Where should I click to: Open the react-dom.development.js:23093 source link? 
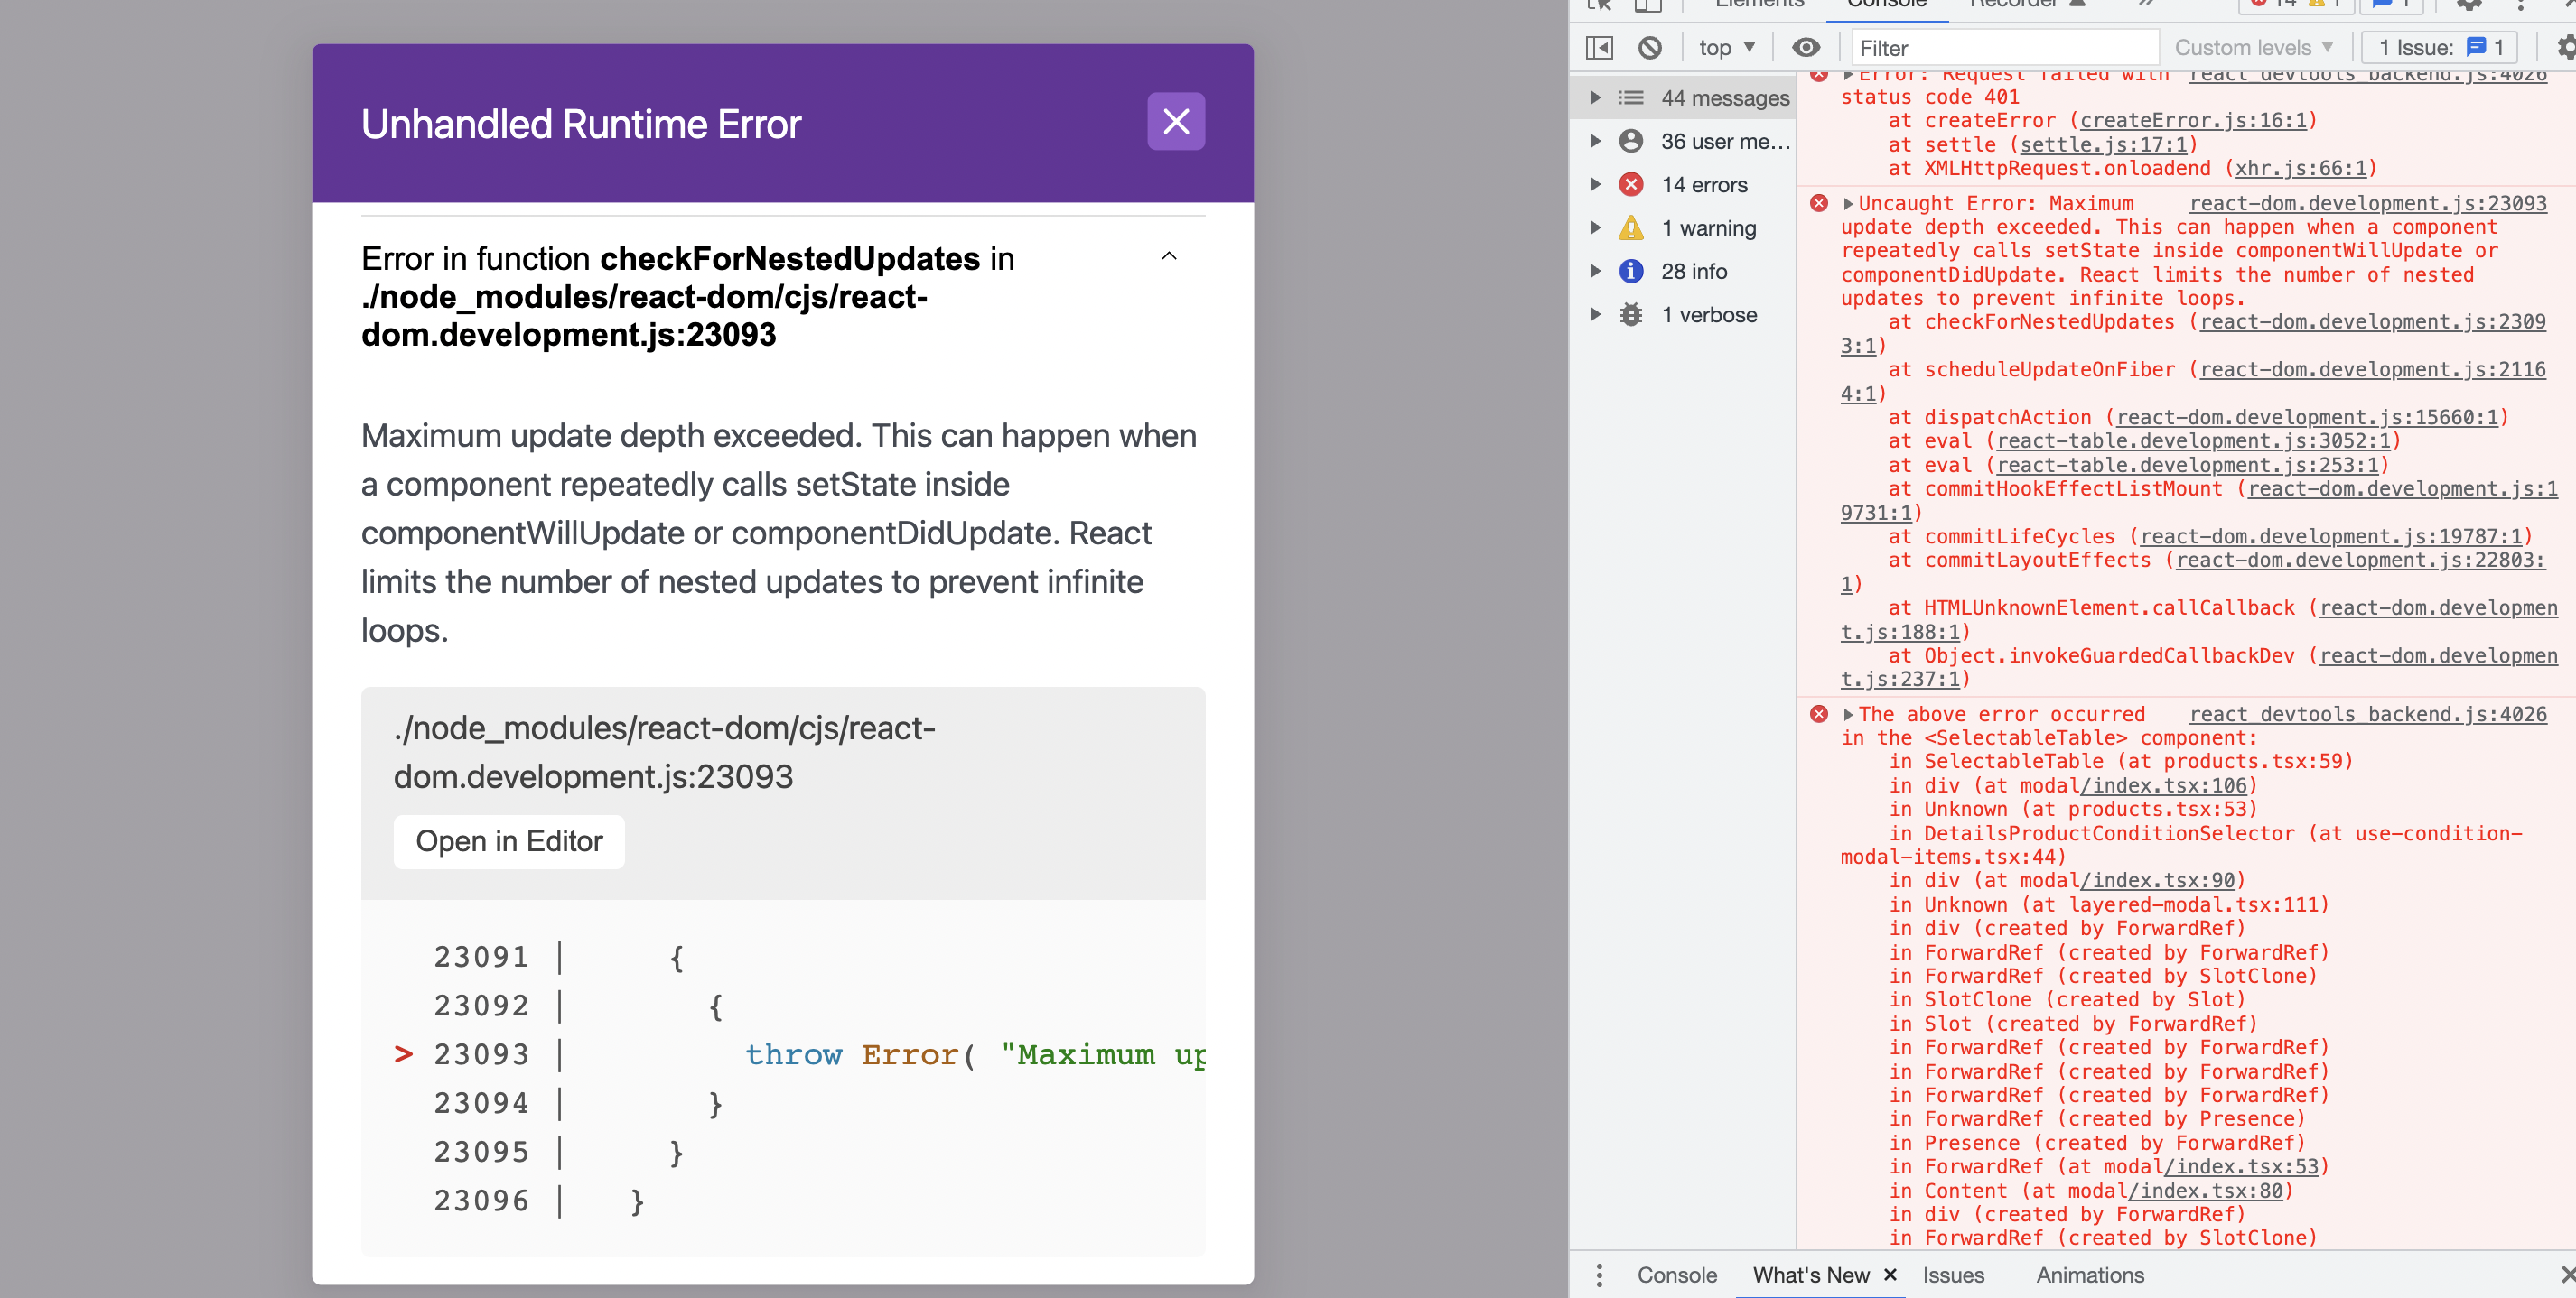[x=2367, y=203]
